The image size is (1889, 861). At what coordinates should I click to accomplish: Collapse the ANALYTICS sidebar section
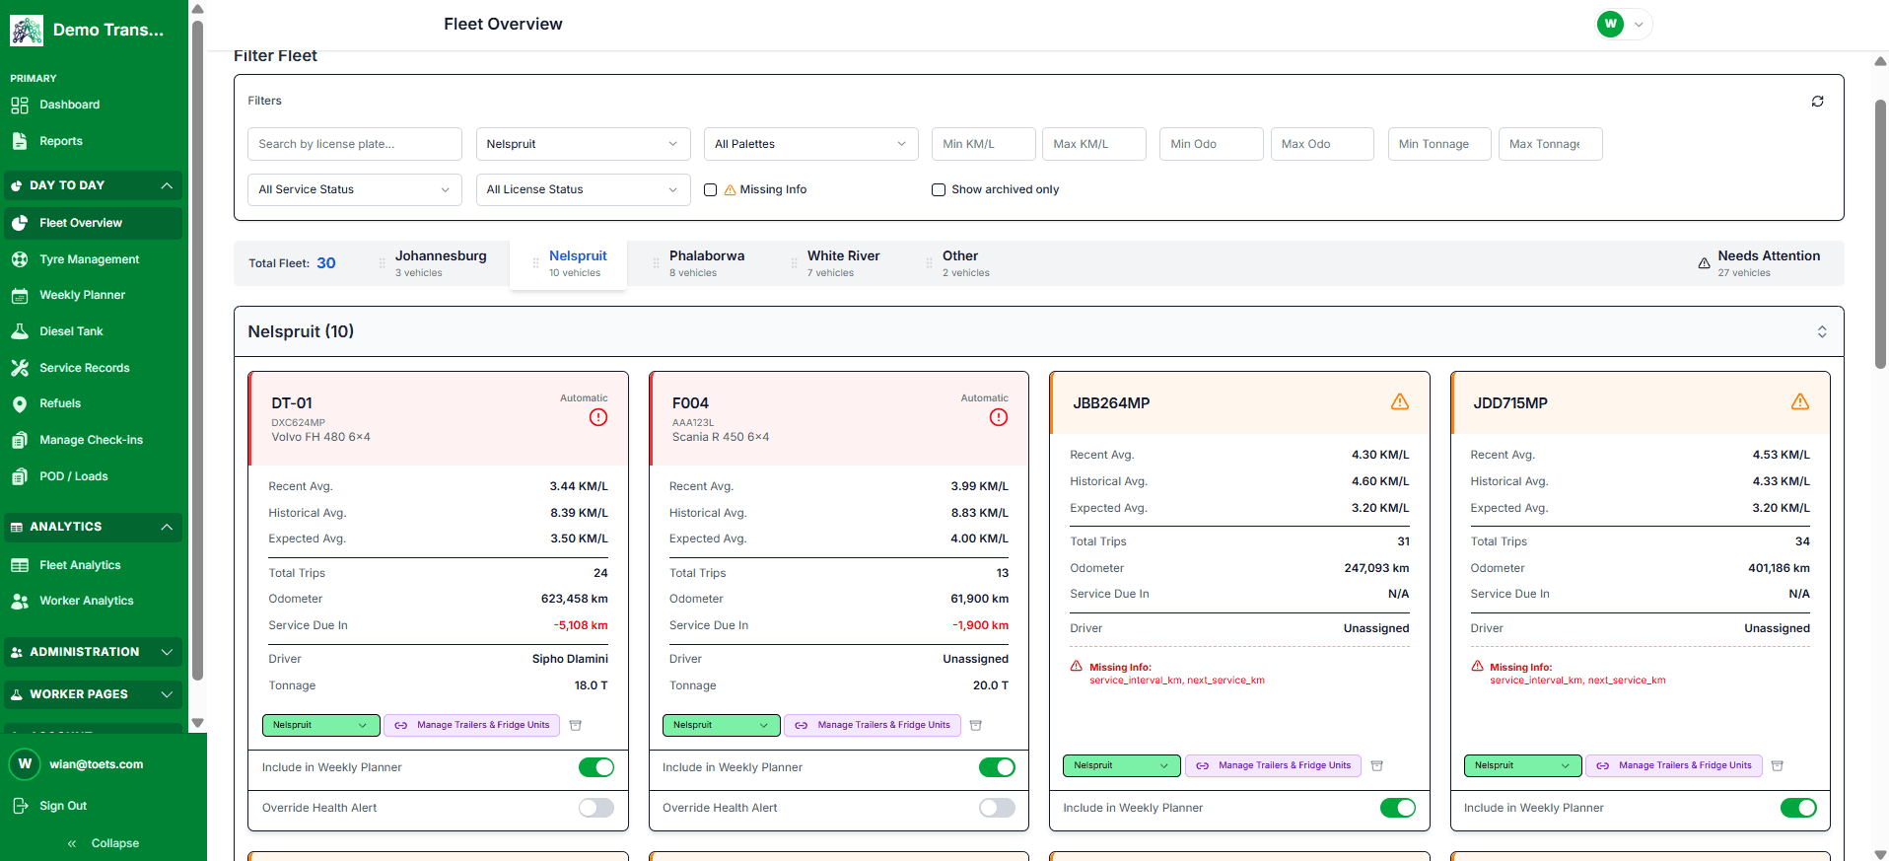93,527
